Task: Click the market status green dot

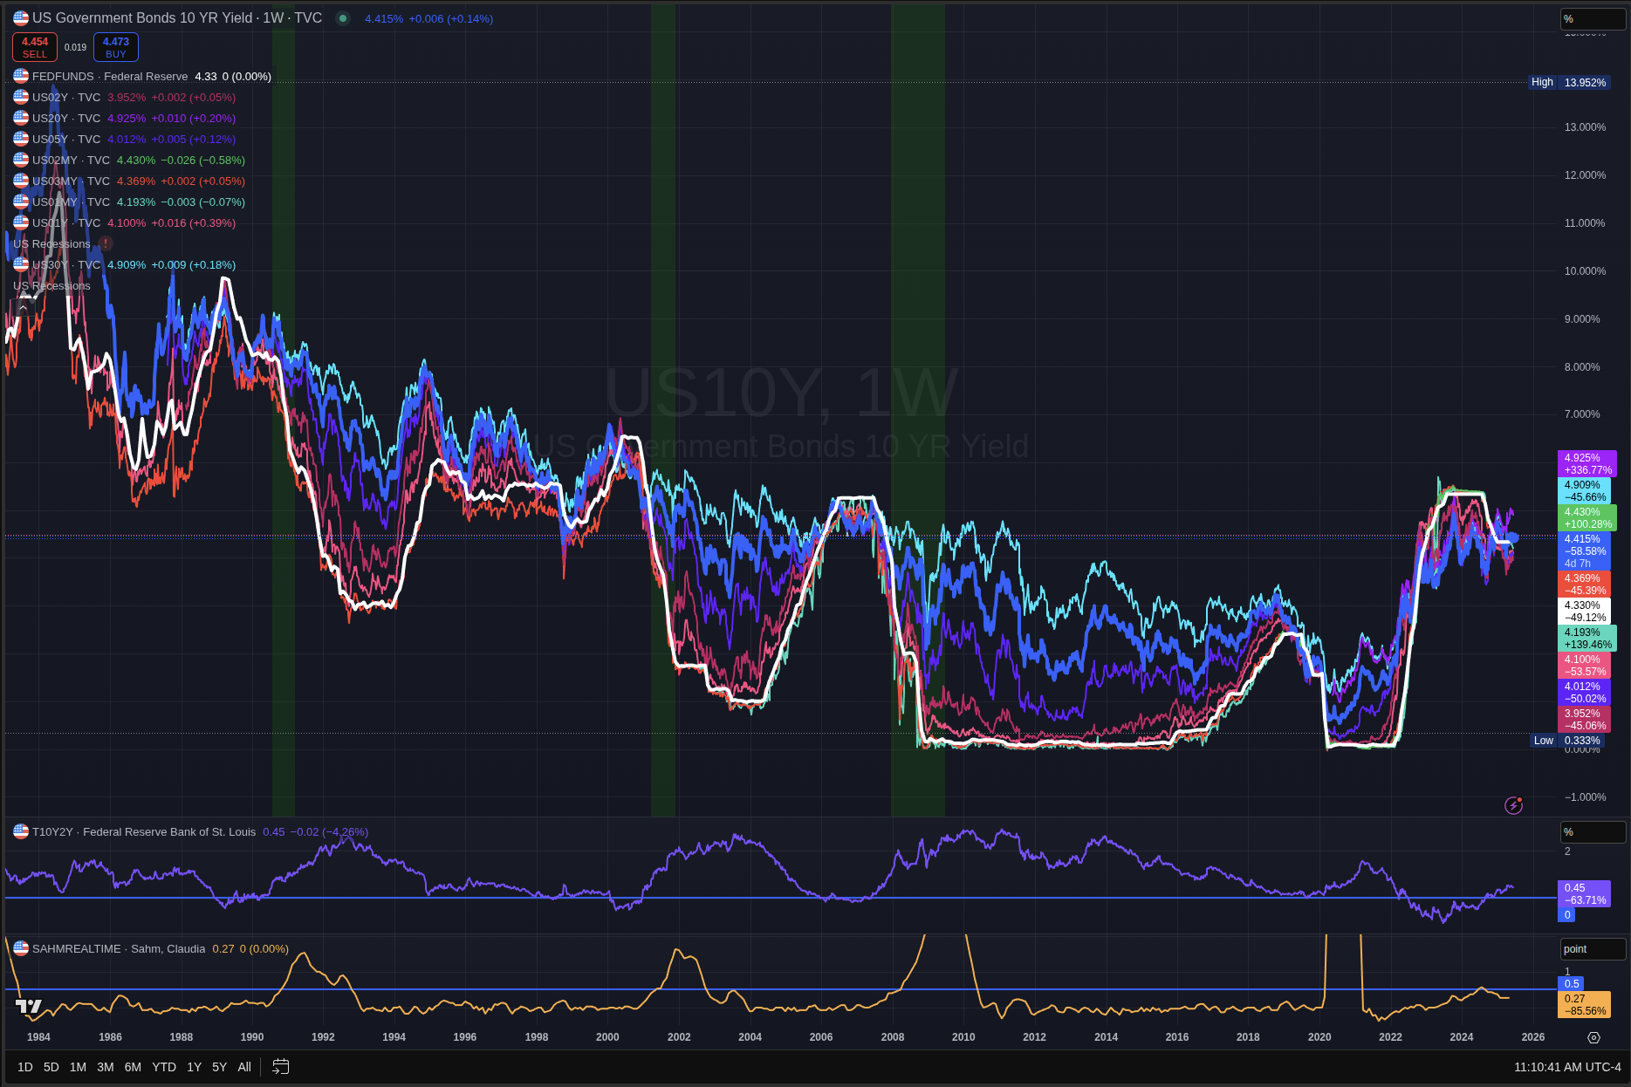Action: pos(343,18)
